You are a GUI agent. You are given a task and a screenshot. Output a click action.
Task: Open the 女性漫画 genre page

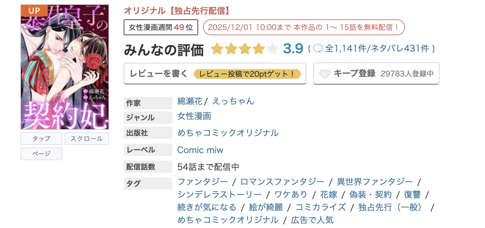[194, 116]
